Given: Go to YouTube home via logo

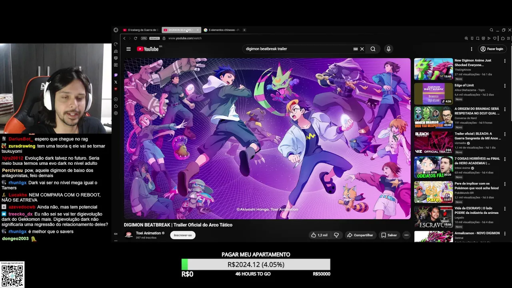Looking at the screenshot, I should coord(148,49).
